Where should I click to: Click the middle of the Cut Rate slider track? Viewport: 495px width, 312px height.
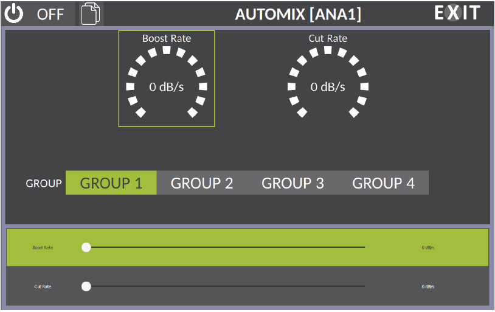(225, 286)
